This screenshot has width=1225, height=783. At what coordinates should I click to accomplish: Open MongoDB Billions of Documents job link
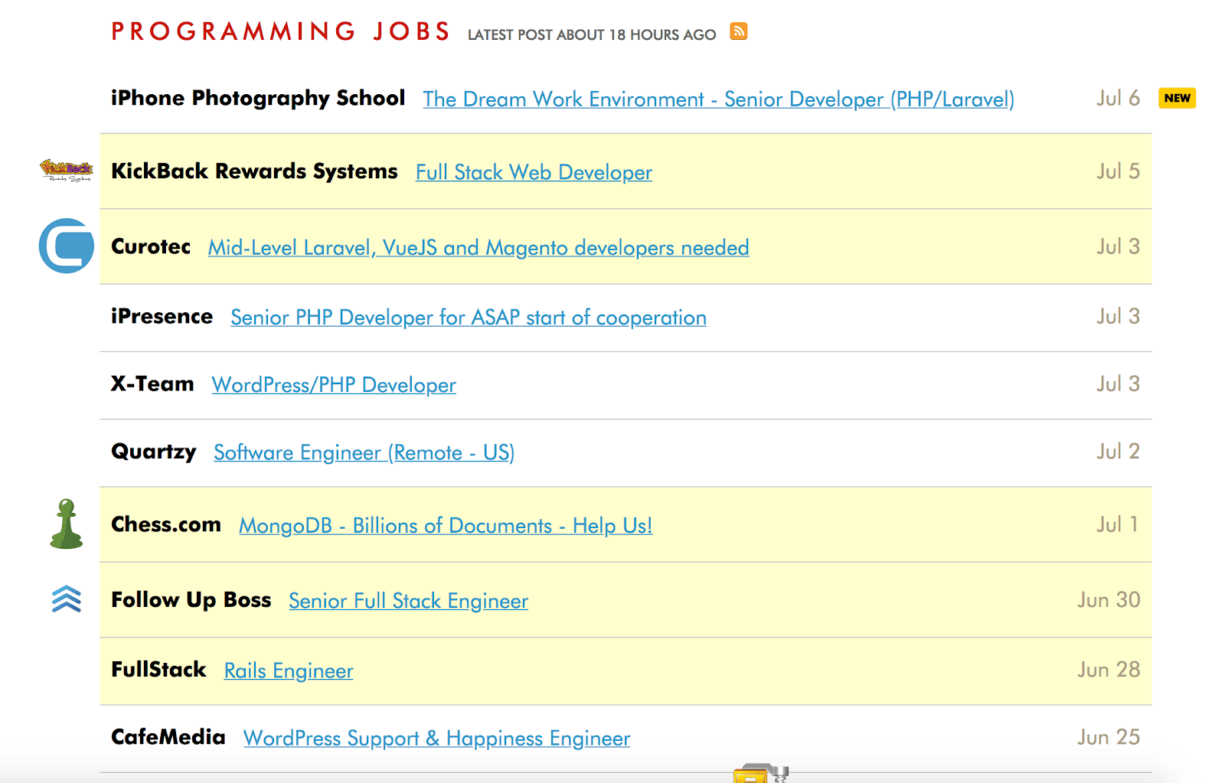click(446, 526)
